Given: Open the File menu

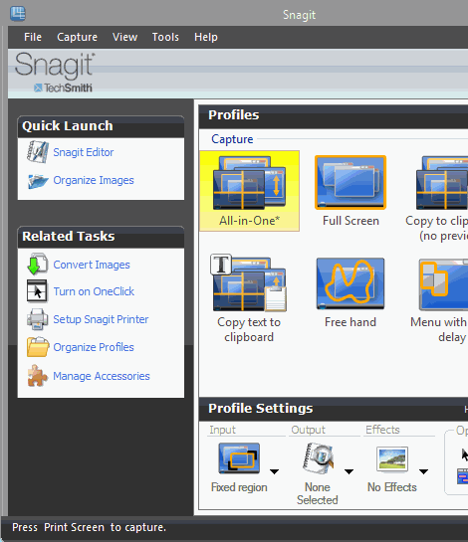Looking at the screenshot, I should pos(33,37).
